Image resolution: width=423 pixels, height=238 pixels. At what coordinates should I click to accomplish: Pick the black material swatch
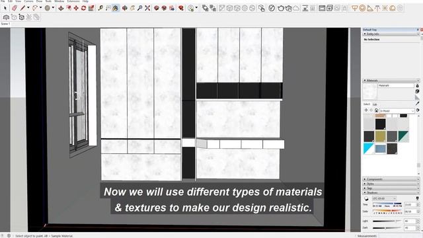[x=381, y=124]
